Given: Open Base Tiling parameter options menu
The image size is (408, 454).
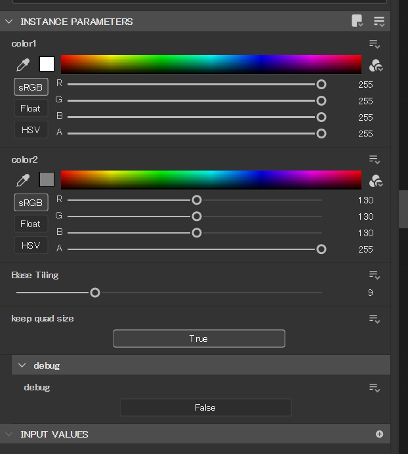Looking at the screenshot, I should click(x=375, y=275).
